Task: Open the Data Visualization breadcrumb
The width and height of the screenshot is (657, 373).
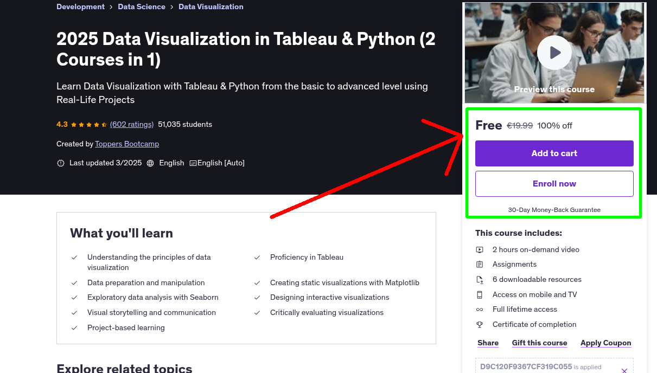Action: (211, 7)
